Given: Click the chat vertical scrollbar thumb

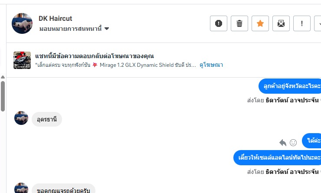Looking at the screenshot, I should (3, 95).
